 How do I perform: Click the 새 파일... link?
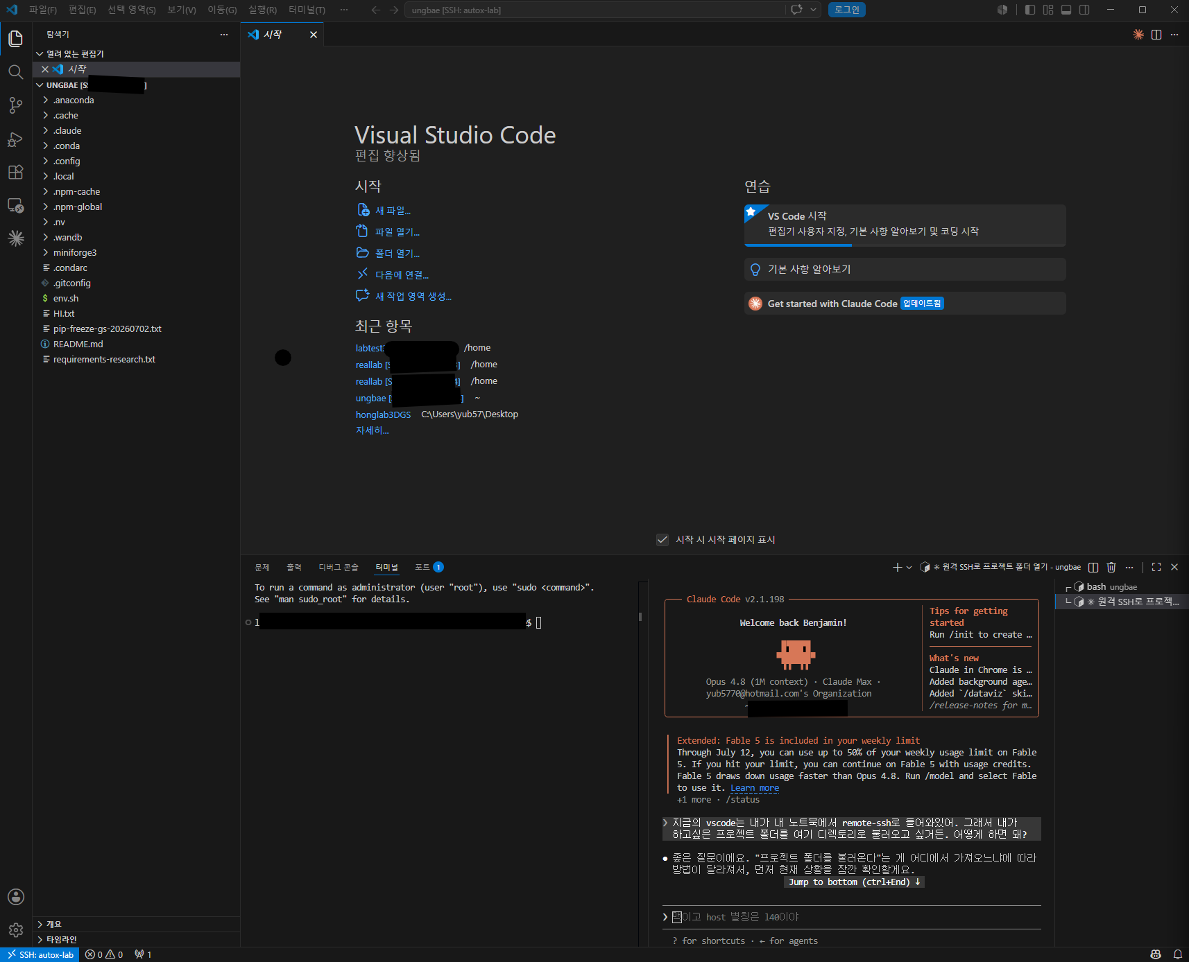393,211
